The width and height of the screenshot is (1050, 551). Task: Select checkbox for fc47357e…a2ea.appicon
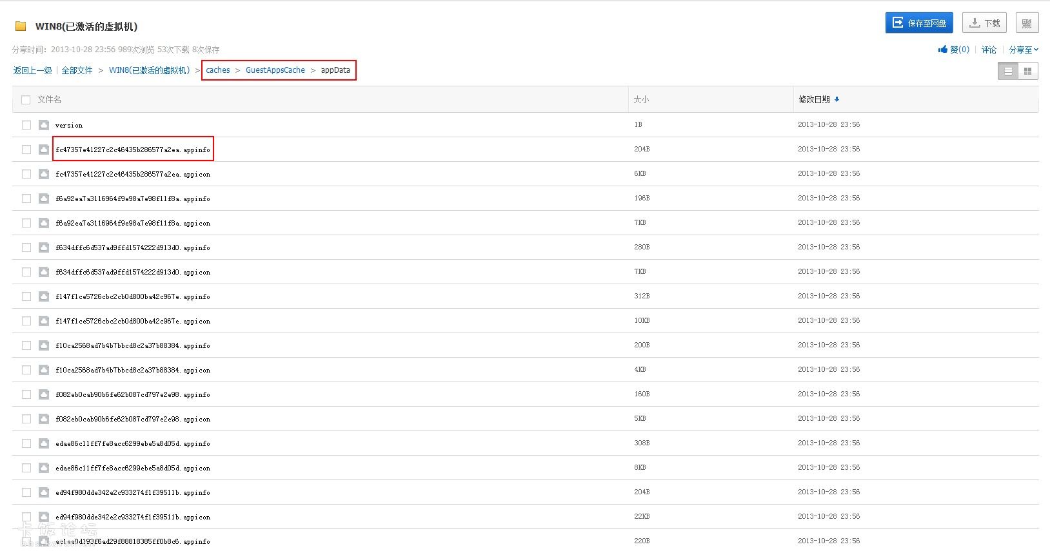(x=26, y=174)
